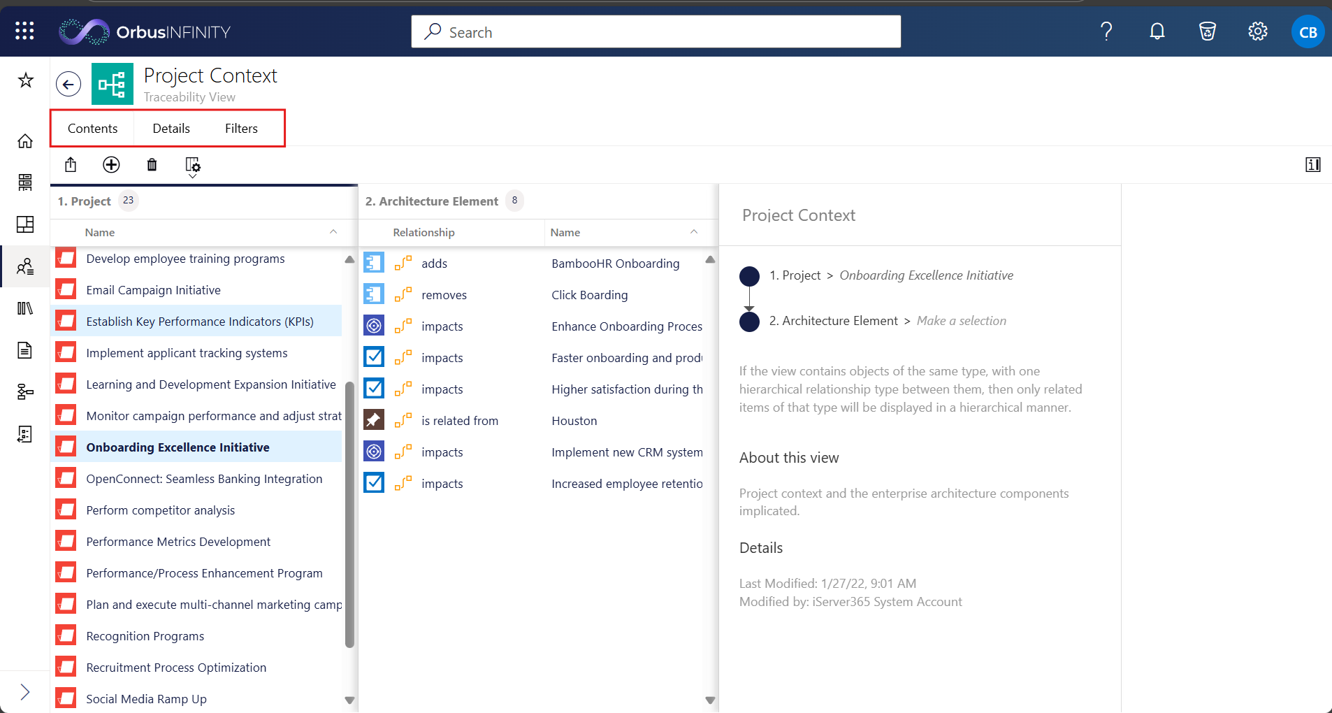Click 'Onboarding Excellence Initiative' breadcrumb link

(x=926, y=275)
